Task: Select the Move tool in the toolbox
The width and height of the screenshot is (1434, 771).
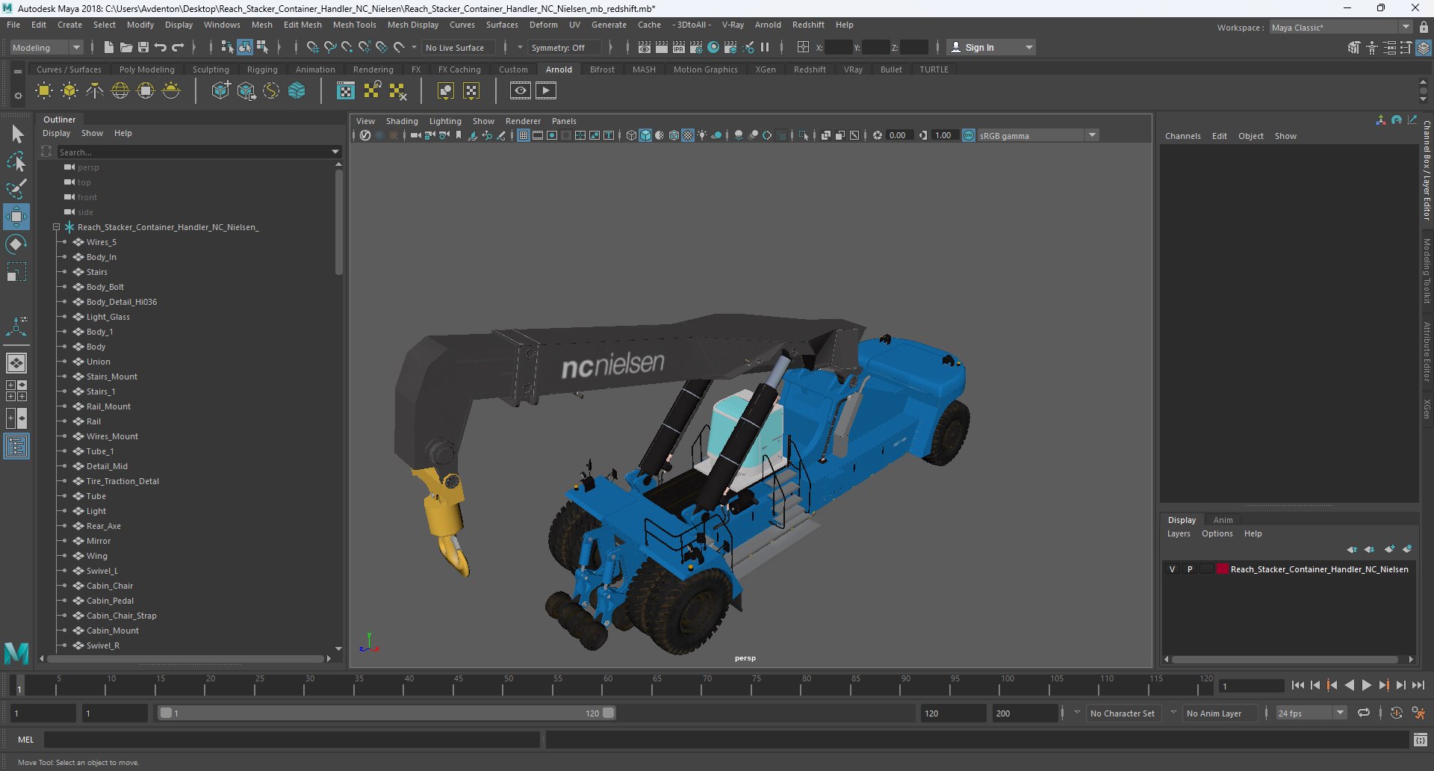Action: [x=16, y=217]
